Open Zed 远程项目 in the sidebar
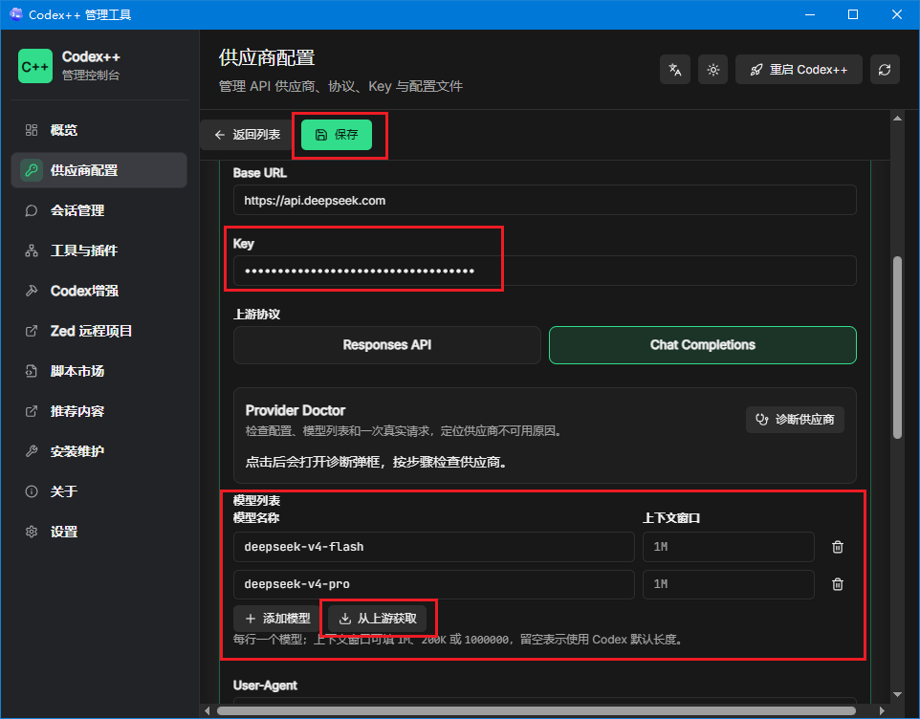This screenshot has height=719, width=920. click(99, 331)
